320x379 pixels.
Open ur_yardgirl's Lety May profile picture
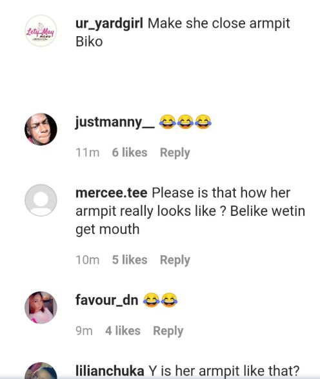[41, 31]
